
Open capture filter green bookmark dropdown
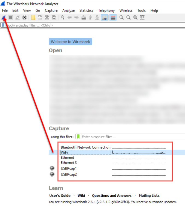click(x=78, y=137)
